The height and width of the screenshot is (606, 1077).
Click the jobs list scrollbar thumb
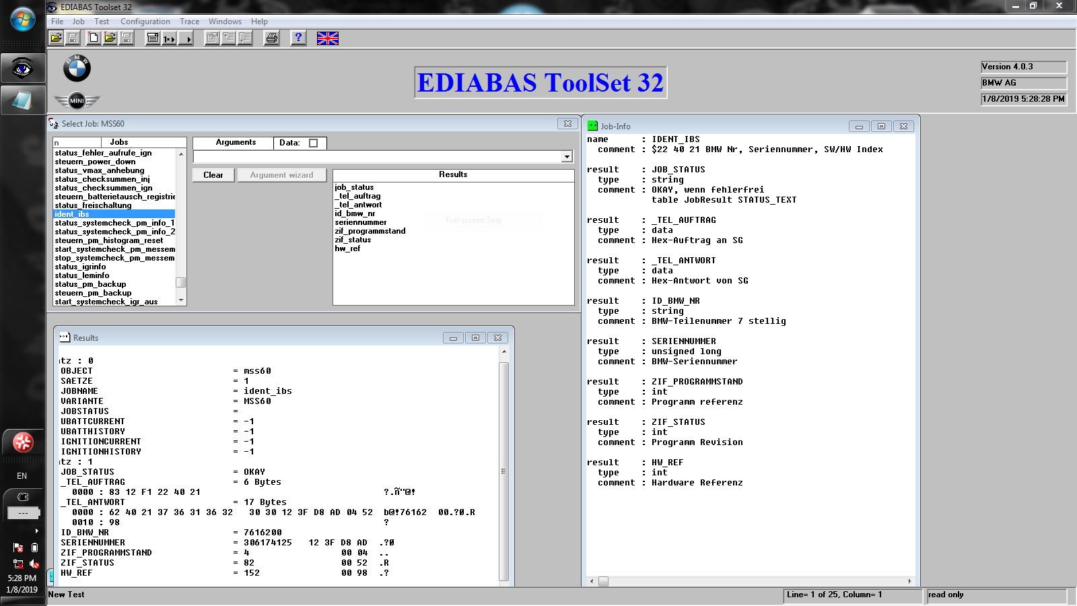coord(180,282)
